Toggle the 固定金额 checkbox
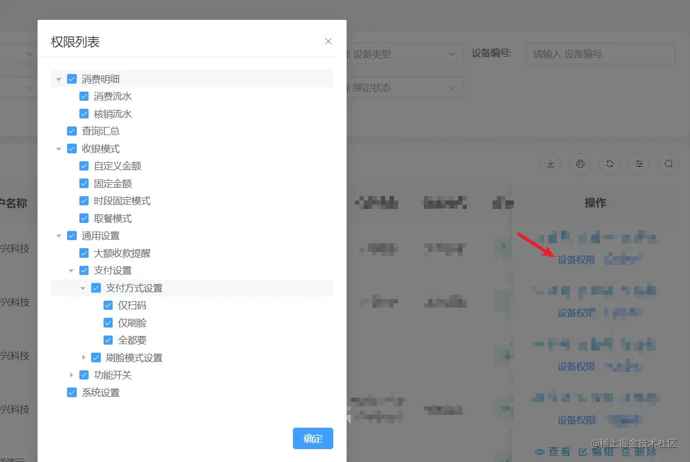This screenshot has width=690, height=462. [x=84, y=183]
